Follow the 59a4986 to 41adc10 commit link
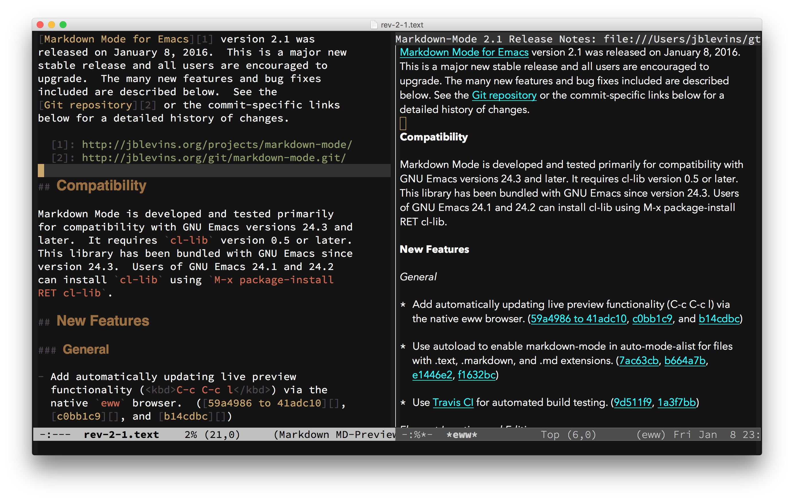 pos(578,318)
